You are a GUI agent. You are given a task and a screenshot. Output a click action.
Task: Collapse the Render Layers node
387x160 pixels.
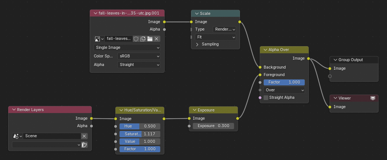14,110
